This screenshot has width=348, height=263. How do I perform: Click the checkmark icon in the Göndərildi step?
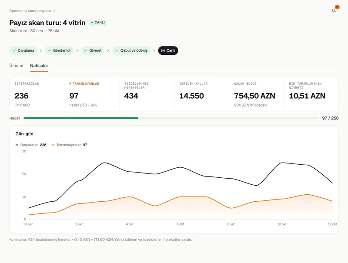50,50
